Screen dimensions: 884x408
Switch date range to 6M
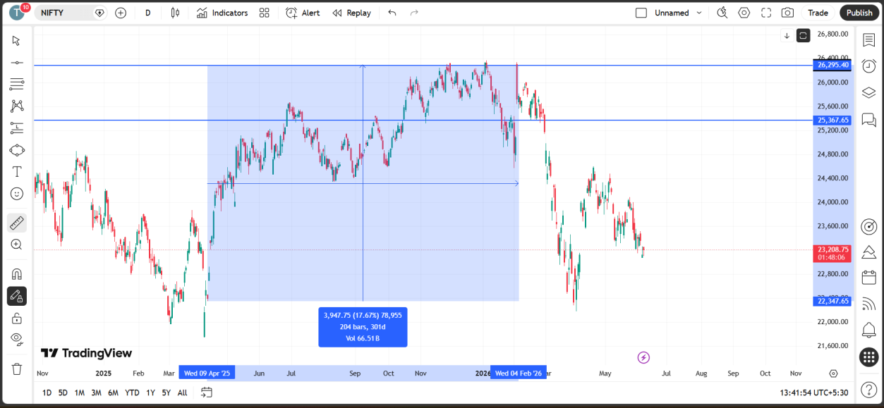[113, 392]
